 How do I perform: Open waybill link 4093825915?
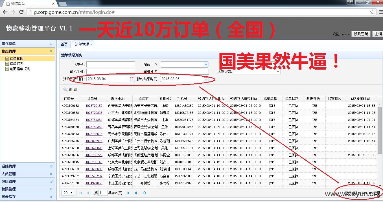[x=94, y=141]
